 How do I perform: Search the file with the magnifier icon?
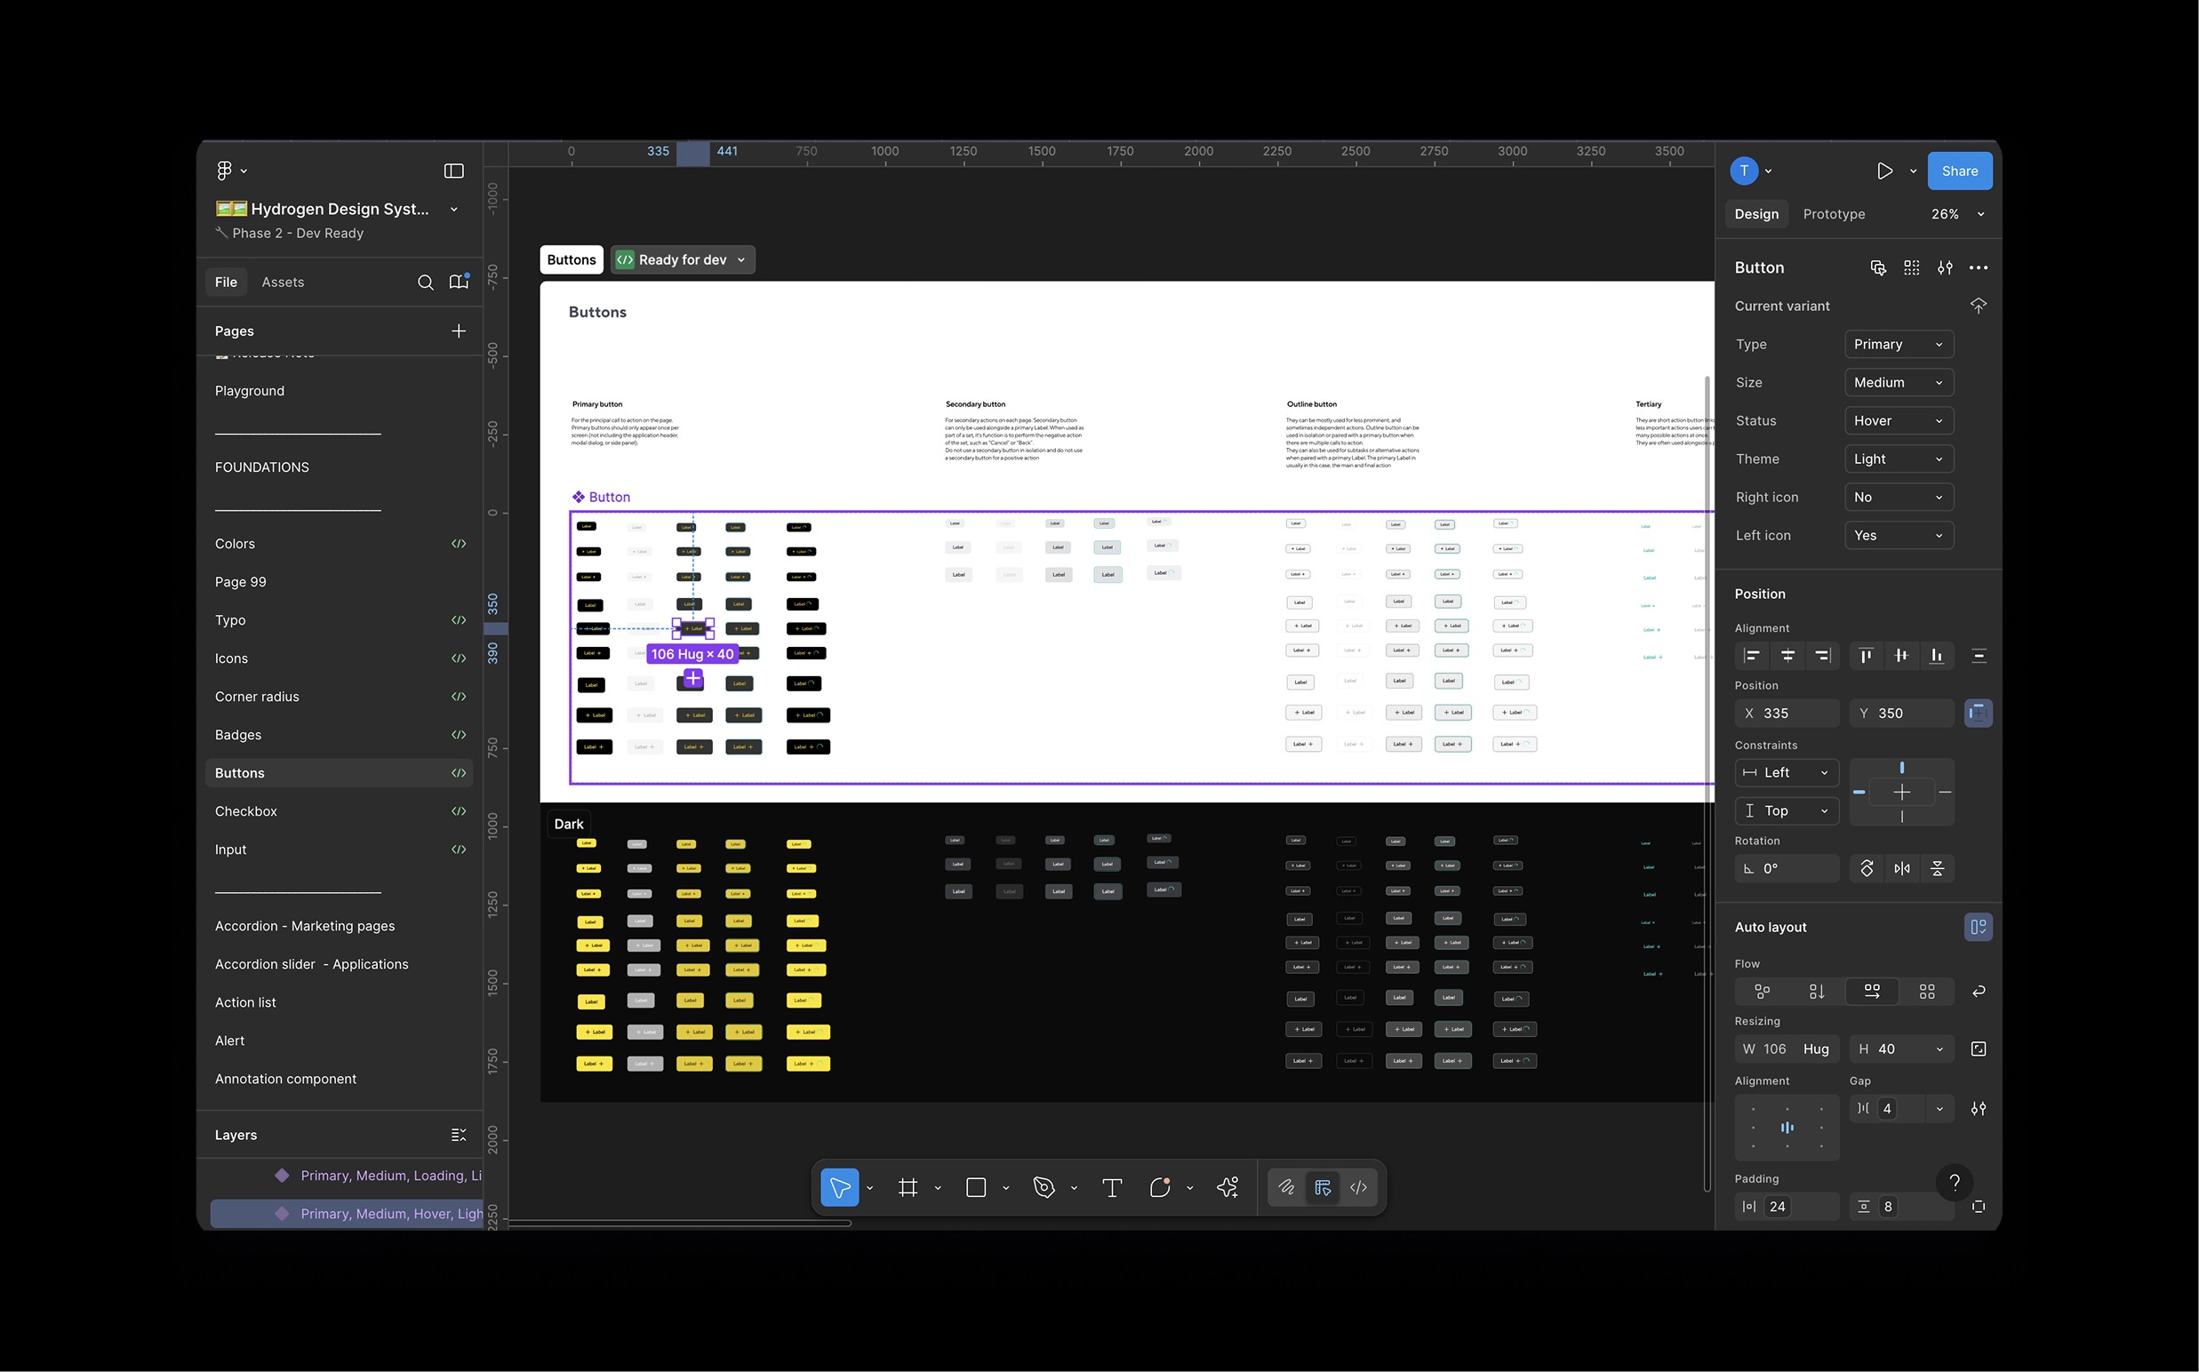pyautogui.click(x=425, y=283)
